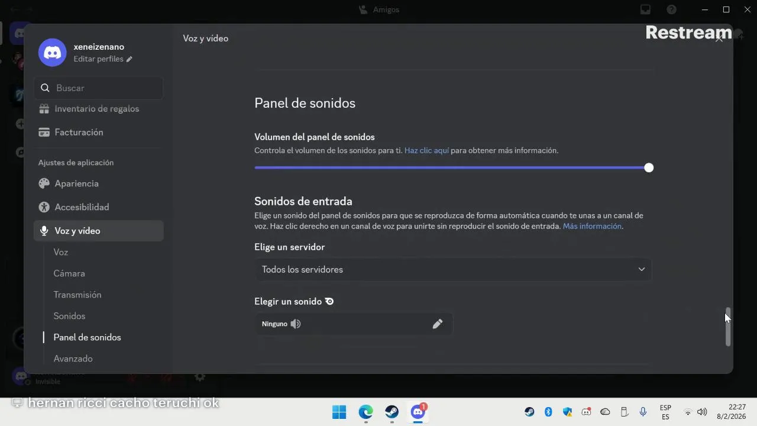
Task: Click the palette icon of Apariencia
Action: point(44,183)
